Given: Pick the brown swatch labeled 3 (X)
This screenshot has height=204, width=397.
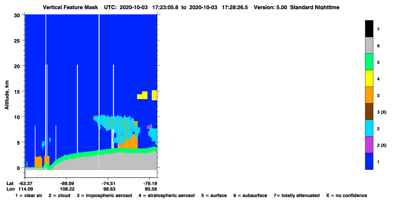Looking at the screenshot, I should pyautogui.click(x=369, y=111).
